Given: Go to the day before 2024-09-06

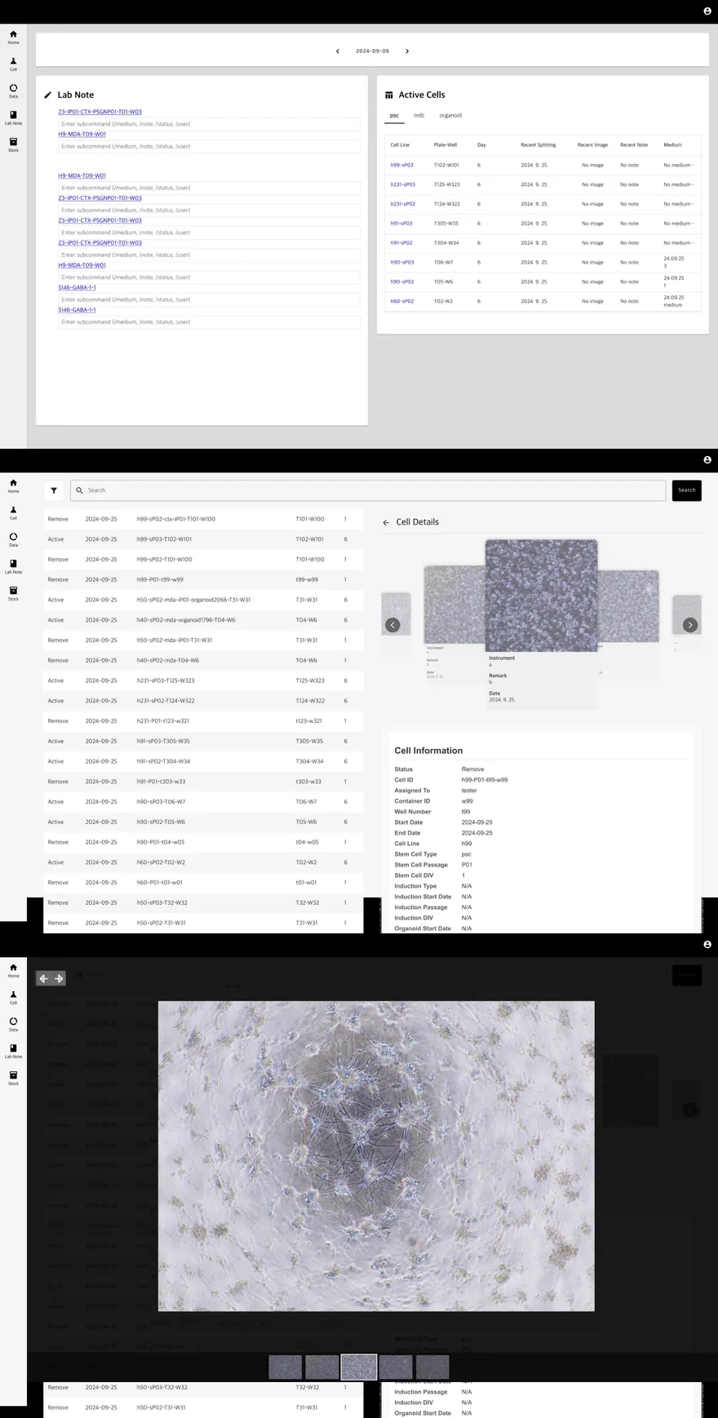Looking at the screenshot, I should (x=338, y=51).
